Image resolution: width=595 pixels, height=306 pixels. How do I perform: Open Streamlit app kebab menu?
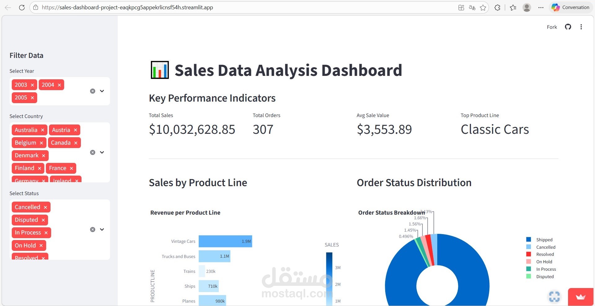[x=581, y=27]
